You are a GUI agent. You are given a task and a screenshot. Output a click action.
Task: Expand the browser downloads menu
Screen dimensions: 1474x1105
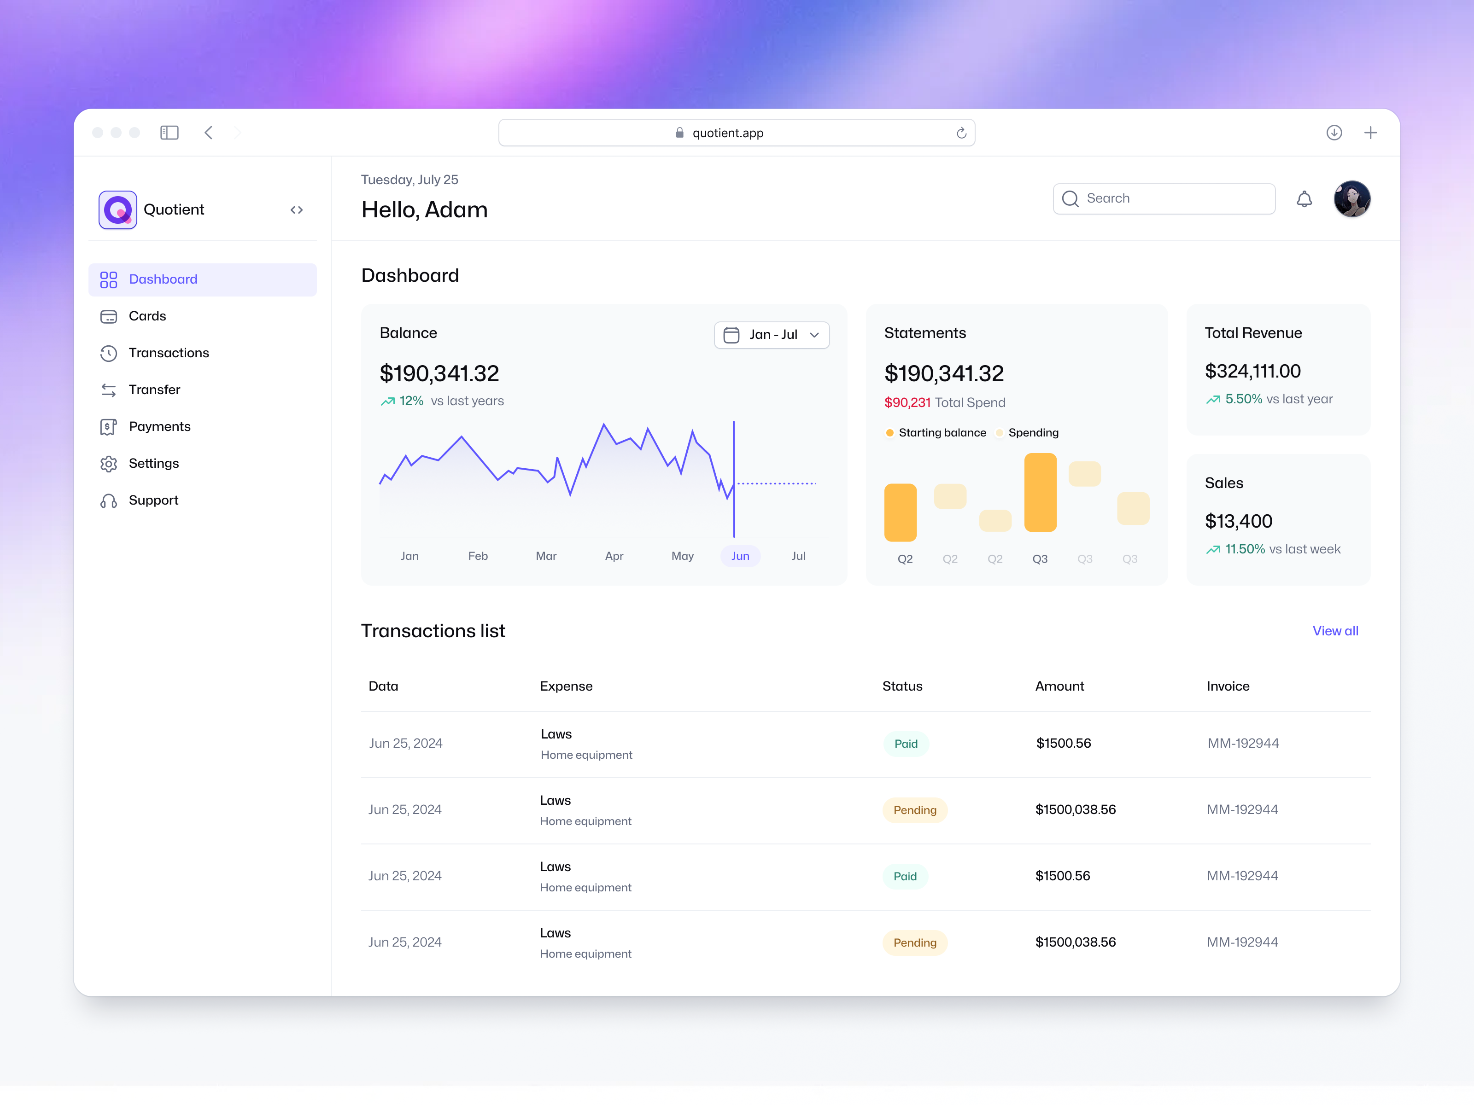pos(1334,133)
